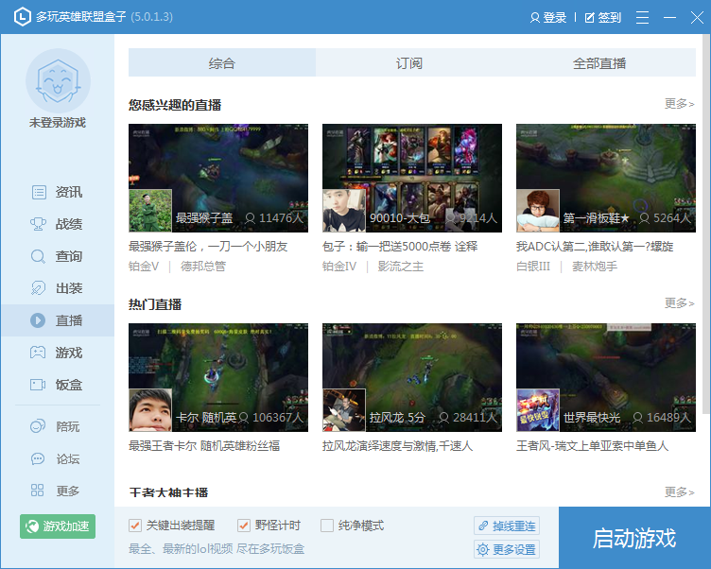This screenshot has height=569, width=711.
Task: Select the 游戏 gamepad icon
Action: 39,353
